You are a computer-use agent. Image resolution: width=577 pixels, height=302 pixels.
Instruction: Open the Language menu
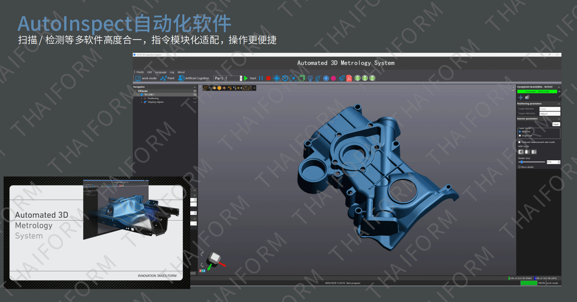(161, 72)
